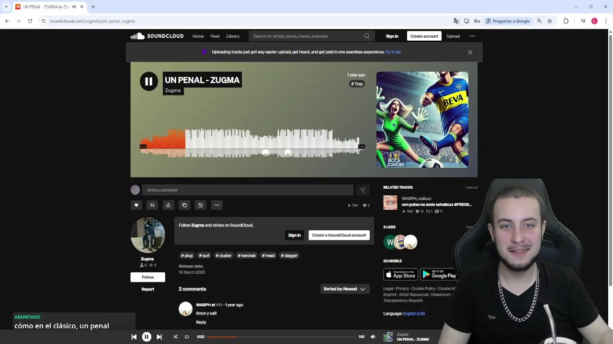Open the #kerchak tag
The height and width of the screenshot is (344, 613).
[x=247, y=256]
